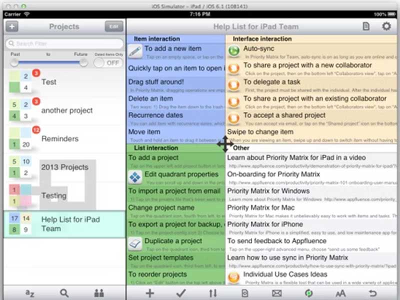The height and width of the screenshot is (300, 400).
Task: Open the Priority Matrix for Windows item
Action: (x=311, y=194)
